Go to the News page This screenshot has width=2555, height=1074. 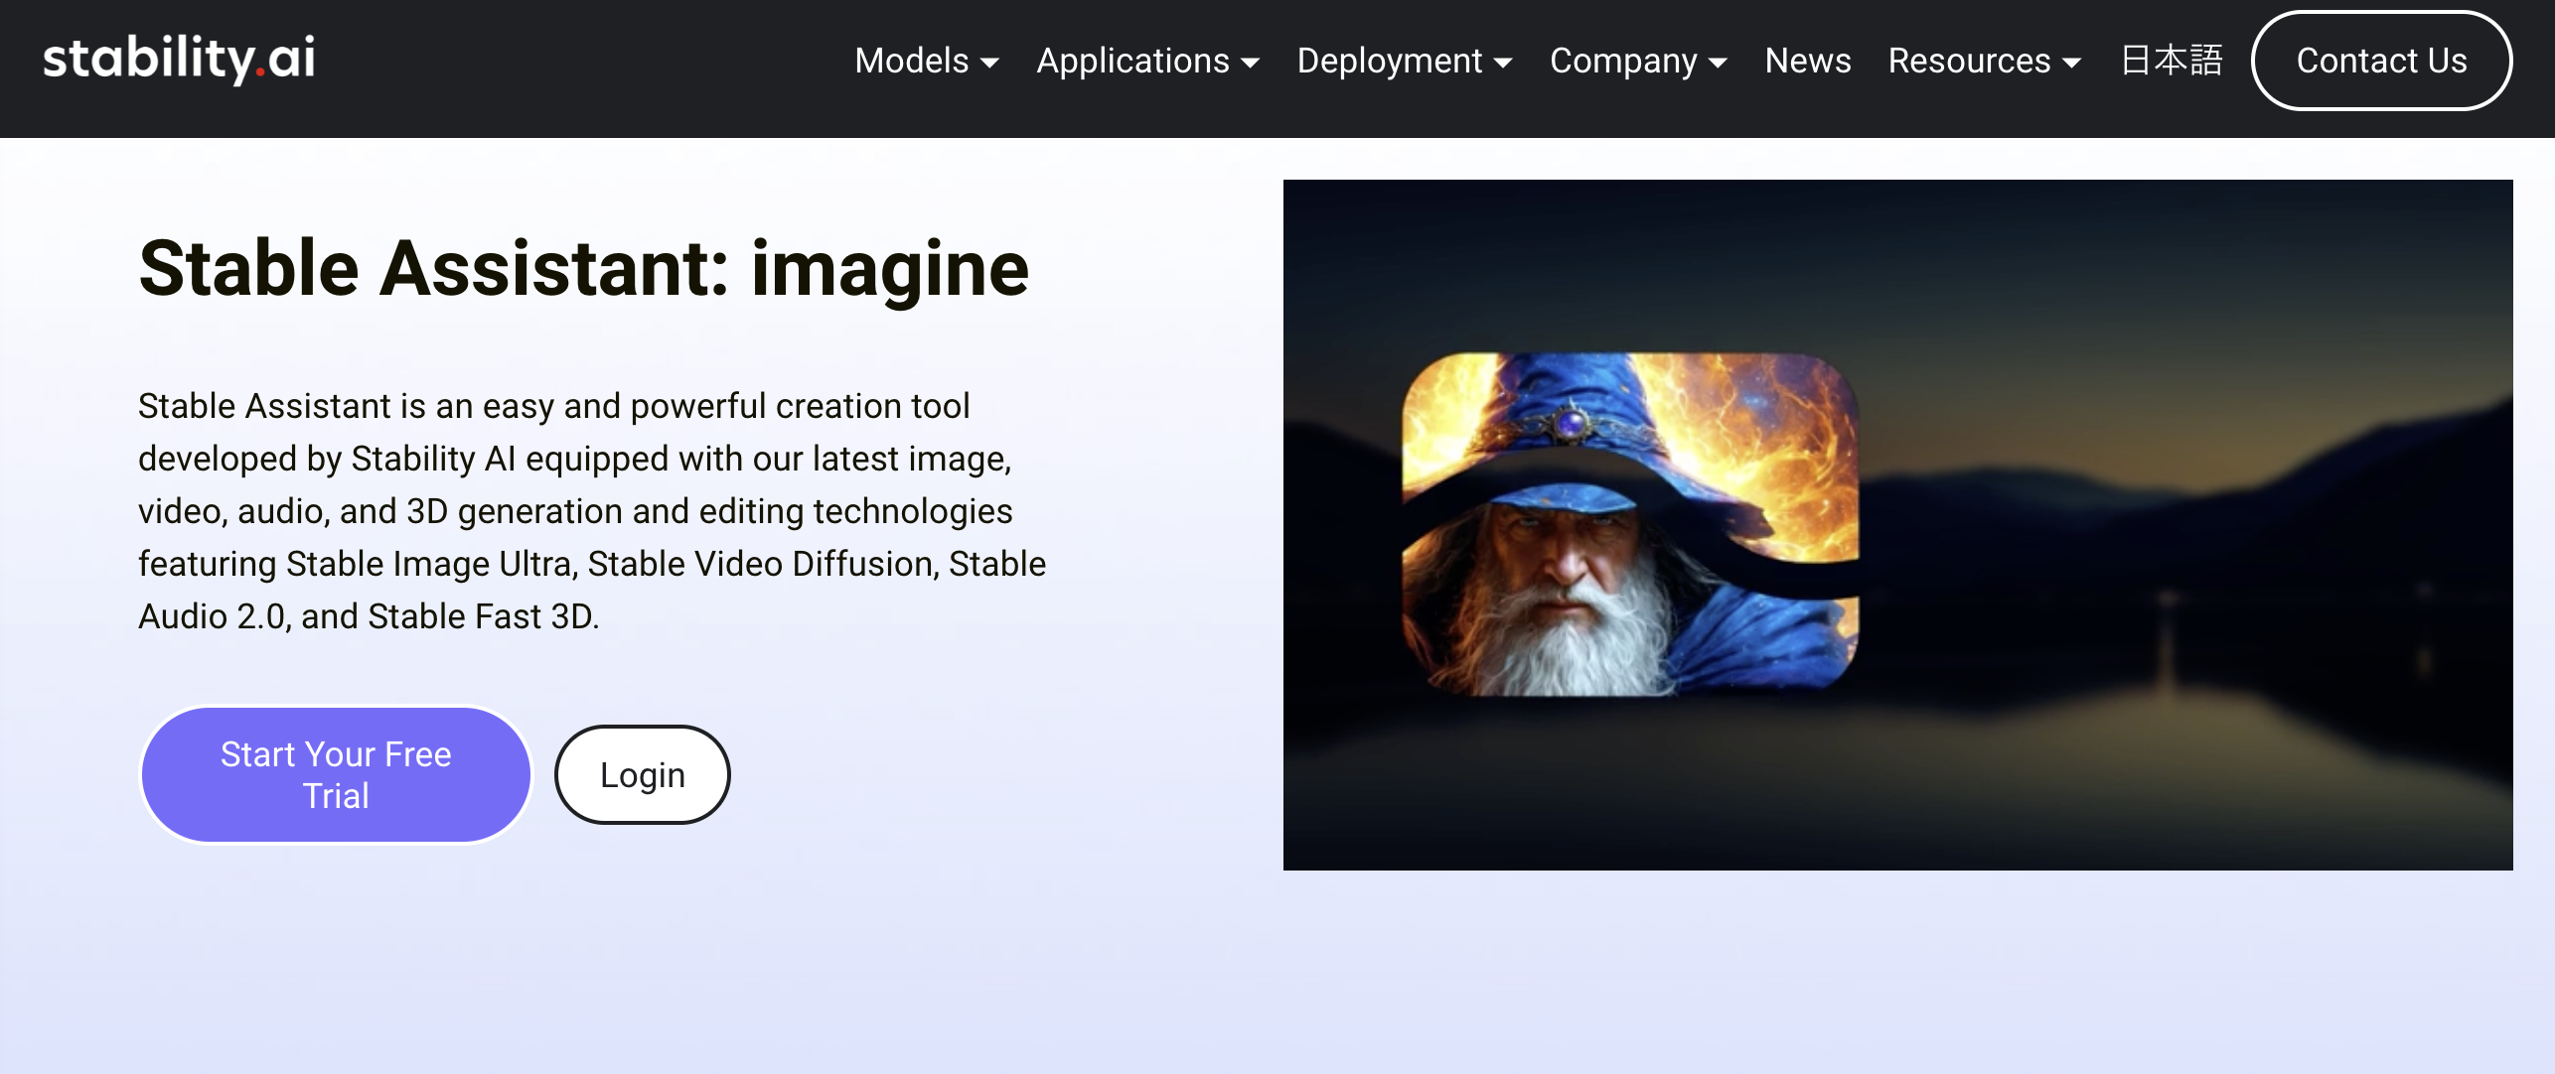pos(1808,61)
